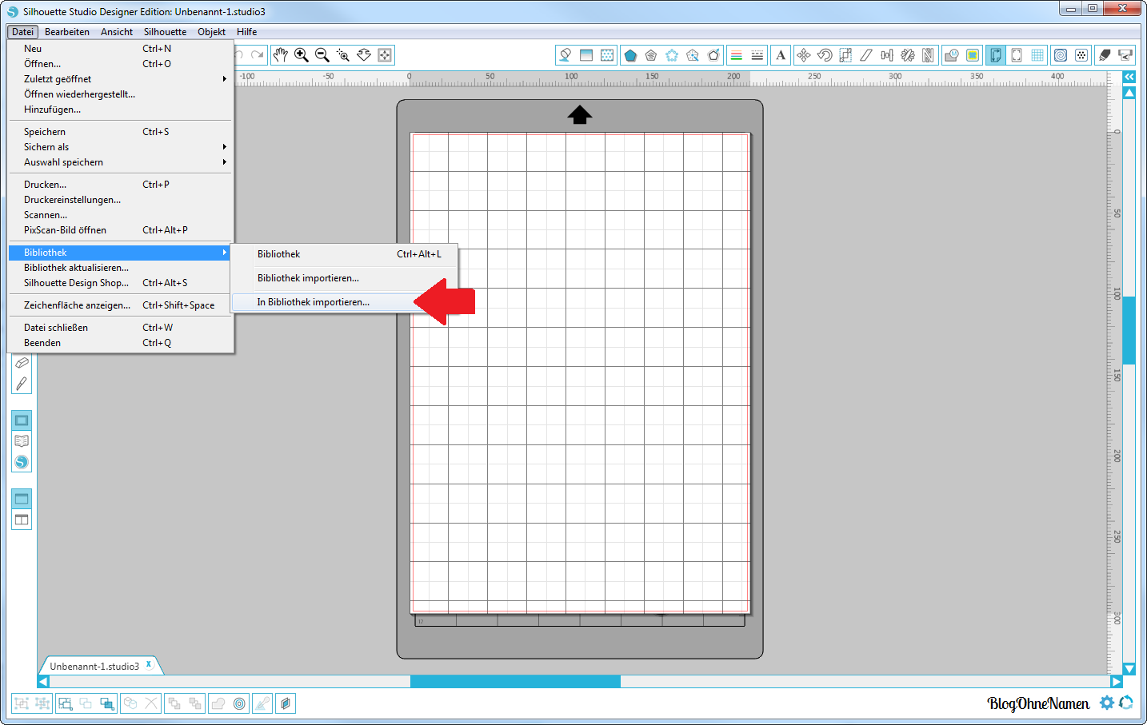Open the text style A icon
1147x725 pixels.
point(781,55)
